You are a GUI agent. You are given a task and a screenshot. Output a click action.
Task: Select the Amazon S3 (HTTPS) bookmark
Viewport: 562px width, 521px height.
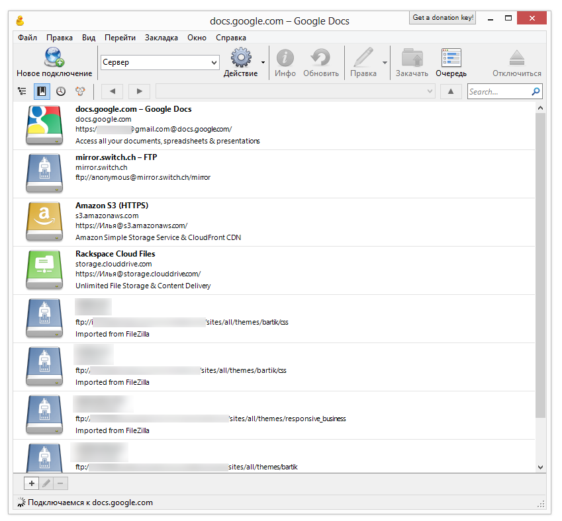pyautogui.click(x=274, y=222)
